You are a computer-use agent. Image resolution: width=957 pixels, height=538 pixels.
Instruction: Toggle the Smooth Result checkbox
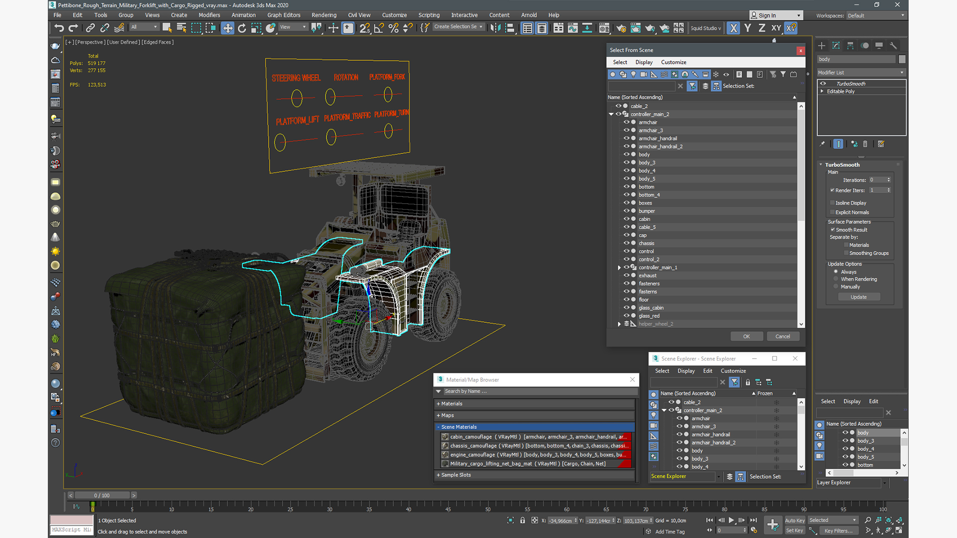coord(832,230)
